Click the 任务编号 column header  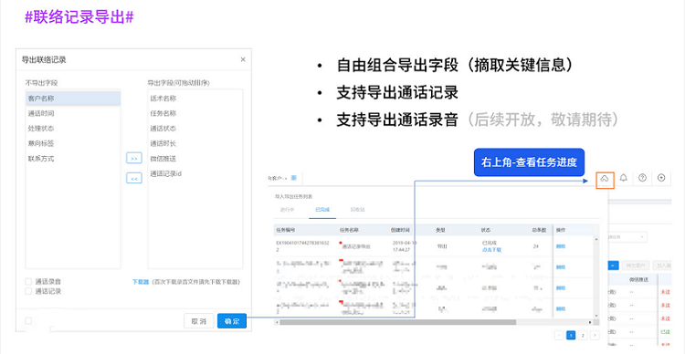285,230
